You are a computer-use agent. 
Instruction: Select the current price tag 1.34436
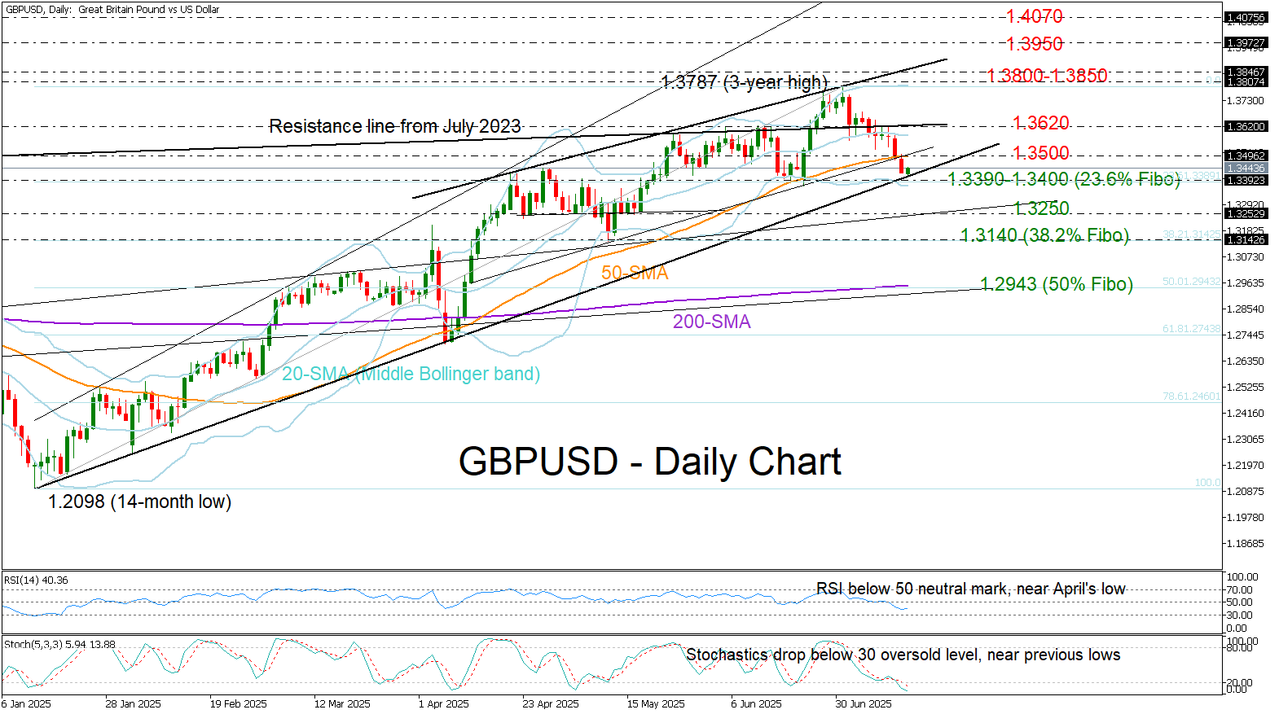click(1246, 169)
